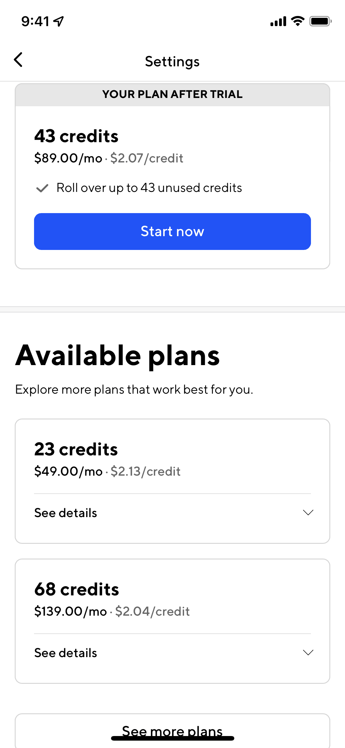This screenshot has width=345, height=748.
Task: Open See more plans
Action: coord(172,730)
